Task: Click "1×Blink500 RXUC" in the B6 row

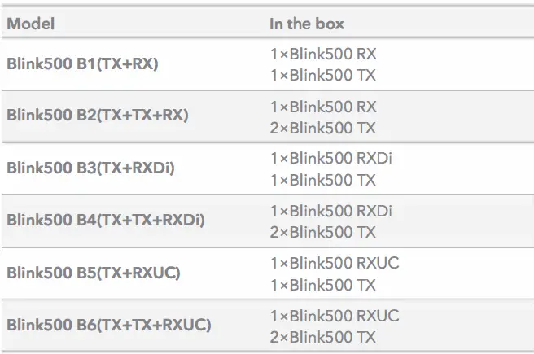Action: click(335, 315)
